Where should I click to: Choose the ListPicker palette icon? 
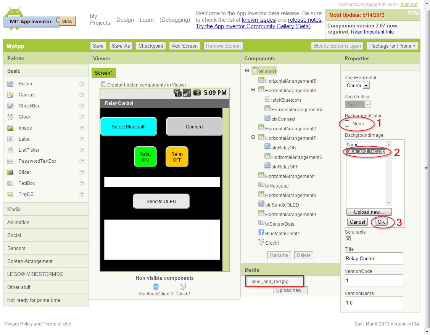[10, 150]
